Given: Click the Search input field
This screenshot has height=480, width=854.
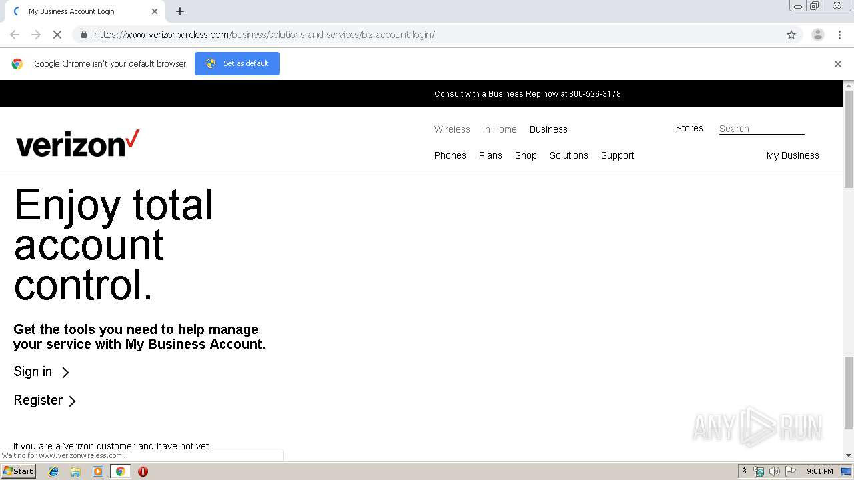Looking at the screenshot, I should (761, 129).
